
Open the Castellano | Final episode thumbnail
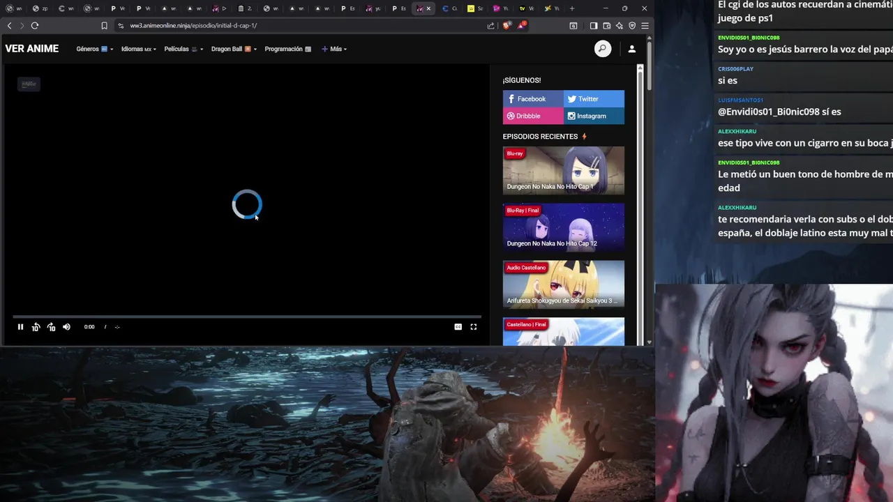point(564,332)
